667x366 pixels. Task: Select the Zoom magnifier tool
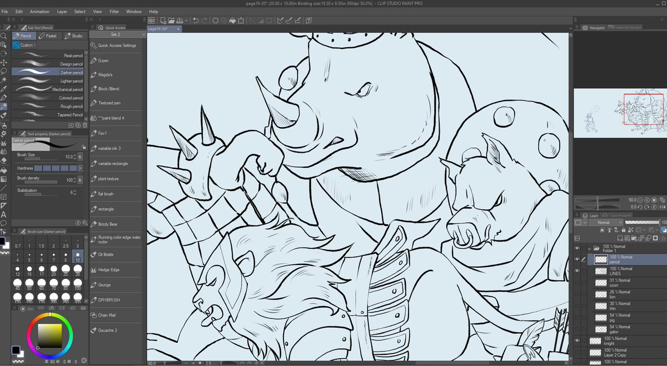click(x=3, y=36)
